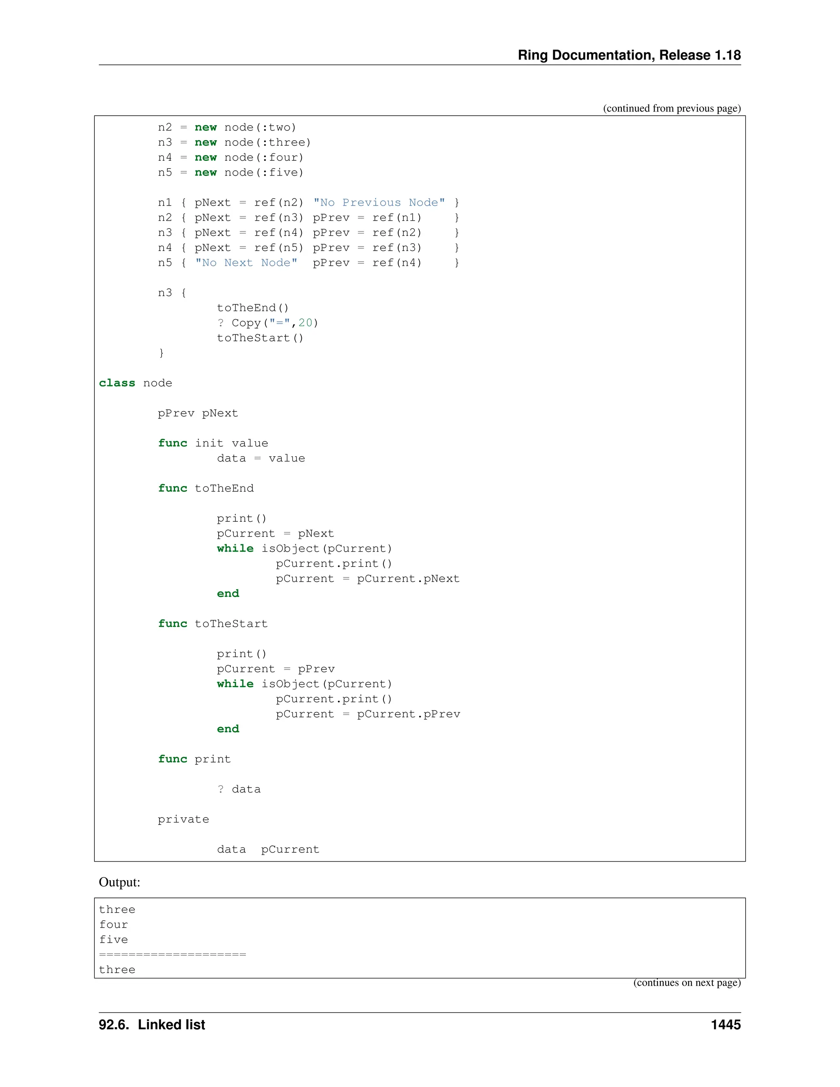Click the '? Copy("=",20)' line
The width and height of the screenshot is (840, 1087).
click(268, 322)
